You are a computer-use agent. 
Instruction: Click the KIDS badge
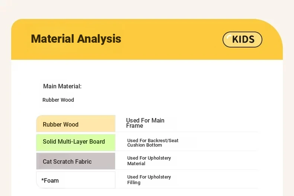242,39
